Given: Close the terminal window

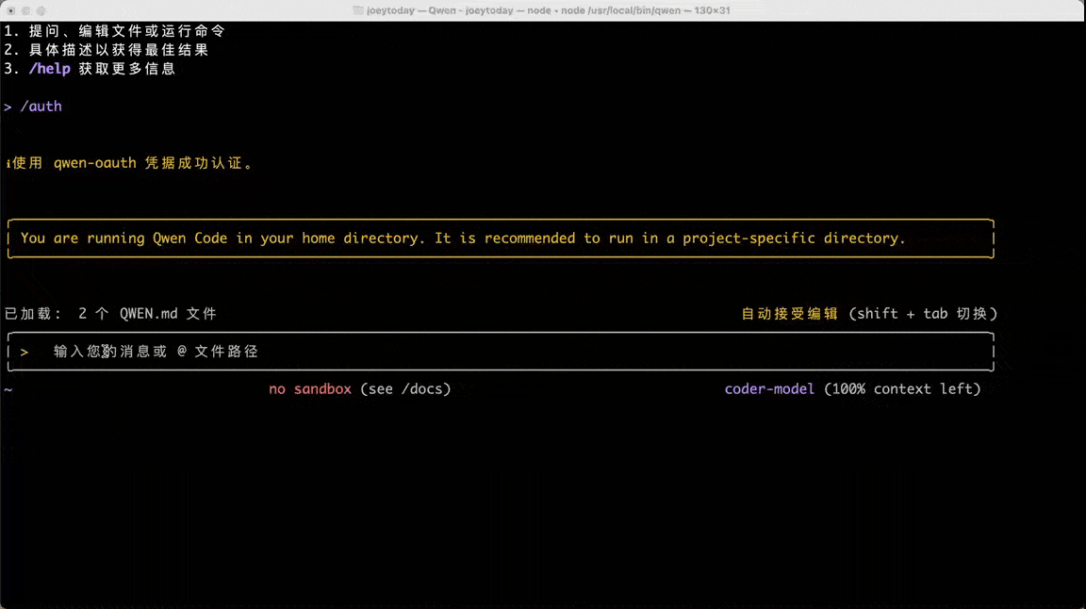Looking at the screenshot, I should tap(10, 10).
